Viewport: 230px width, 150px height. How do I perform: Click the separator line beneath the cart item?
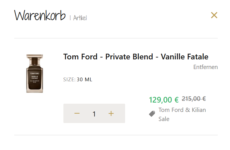click(116, 135)
